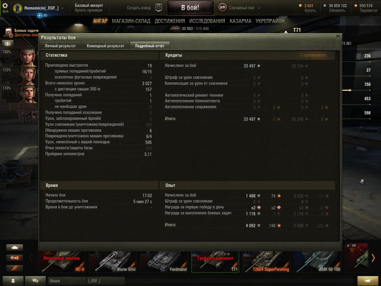
Task: Click the free experience star icon
Action: 356,6
